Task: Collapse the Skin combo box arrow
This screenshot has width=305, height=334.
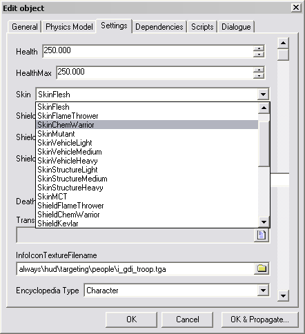Action: 264,95
